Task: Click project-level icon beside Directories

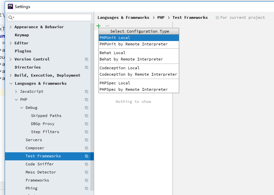Action: click(x=86, y=68)
